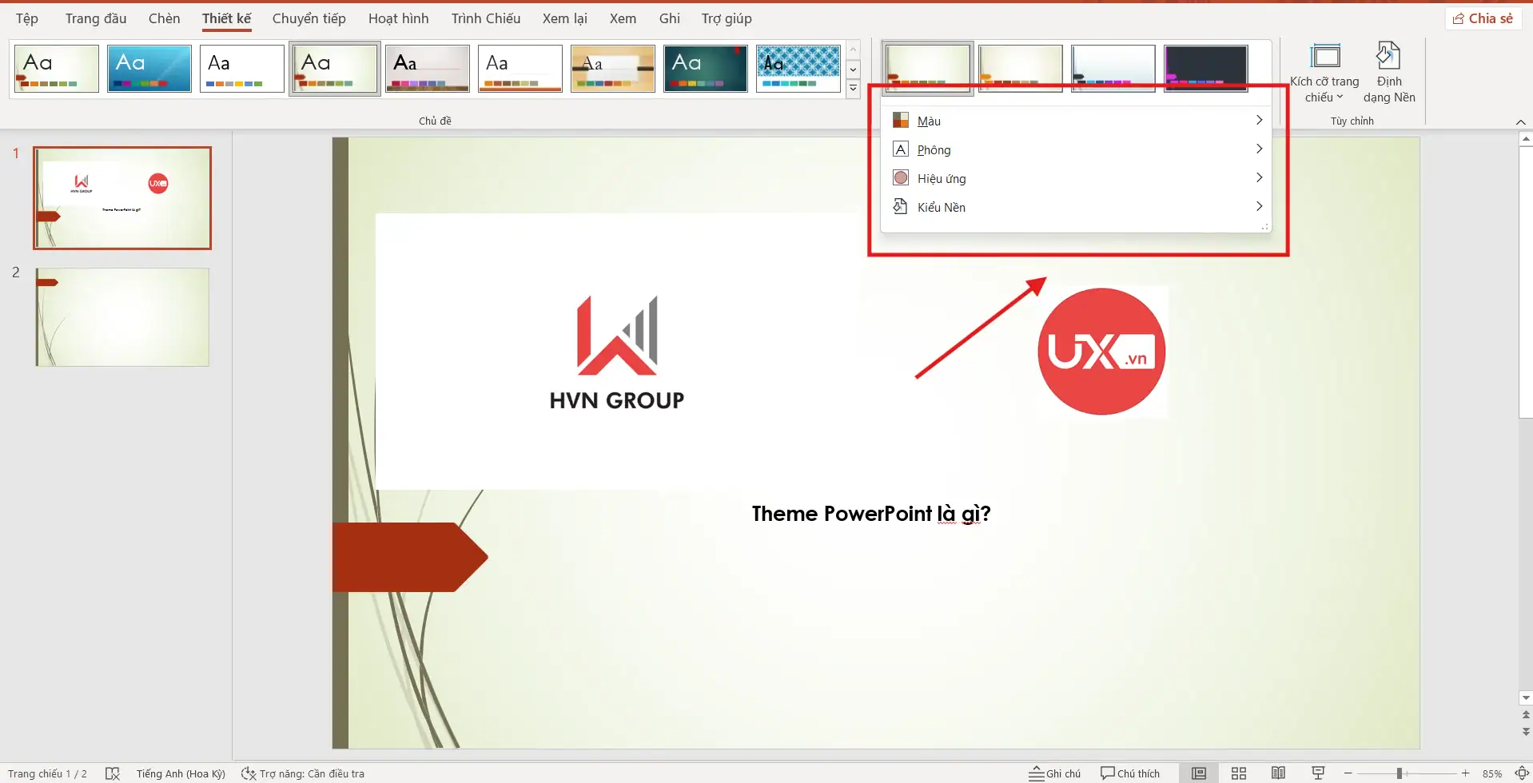The width and height of the screenshot is (1533, 783).
Task: Go to the Chuyển tiếp tab
Action: click(x=309, y=18)
